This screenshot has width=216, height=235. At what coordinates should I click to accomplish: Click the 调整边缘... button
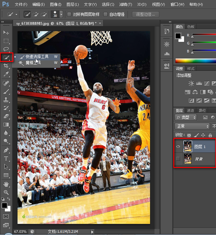pyautogui.click(x=145, y=15)
